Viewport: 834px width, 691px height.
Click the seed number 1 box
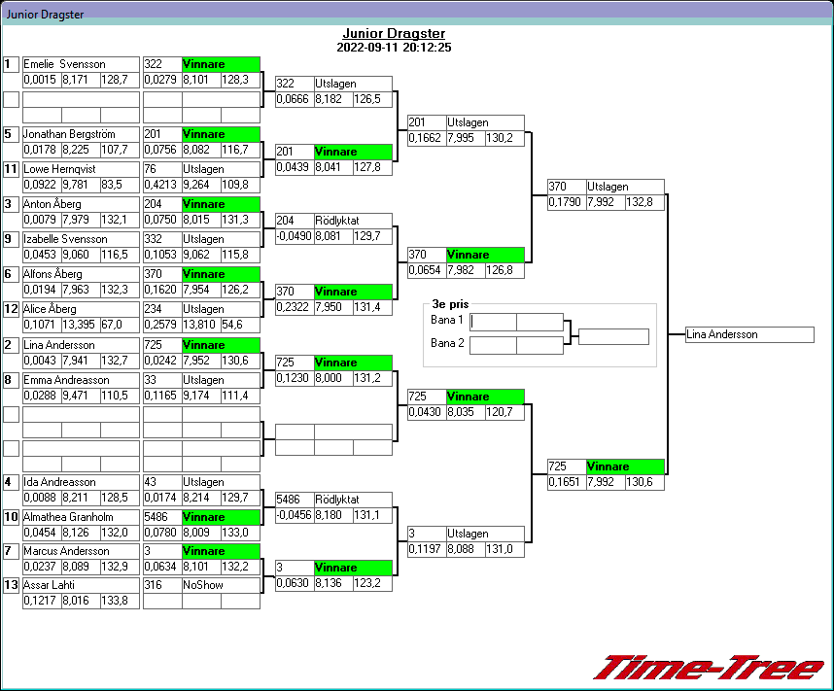click(x=11, y=64)
